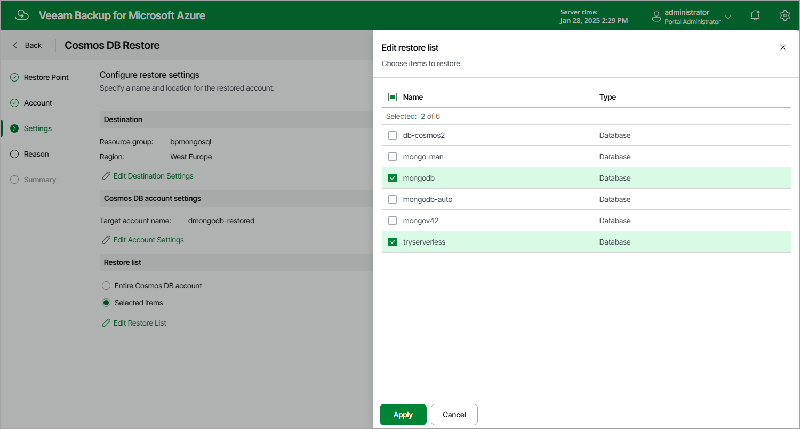Open the Edit Account Settings link
The width and height of the screenshot is (800, 429).
[148, 240]
